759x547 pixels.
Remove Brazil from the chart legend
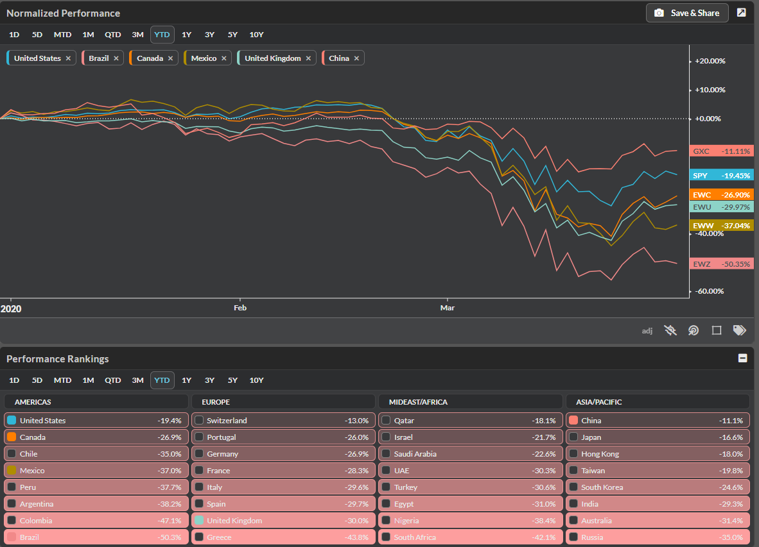point(116,58)
